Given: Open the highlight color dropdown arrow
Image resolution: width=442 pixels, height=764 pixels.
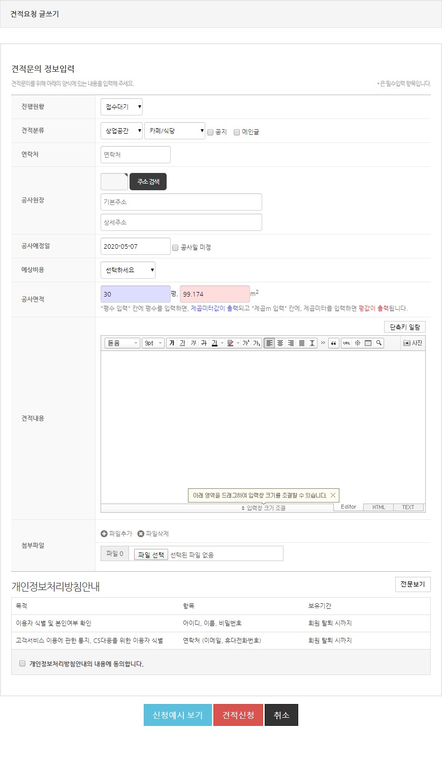Looking at the screenshot, I should pyautogui.click(x=238, y=343).
